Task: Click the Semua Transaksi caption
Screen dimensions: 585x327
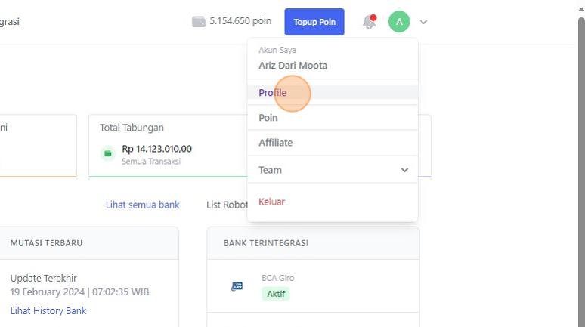Action: pyautogui.click(x=151, y=161)
